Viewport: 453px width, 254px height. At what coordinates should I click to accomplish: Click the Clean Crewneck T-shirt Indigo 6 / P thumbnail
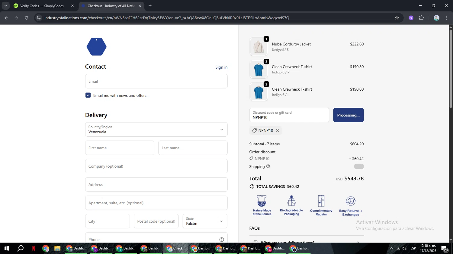pyautogui.click(x=259, y=70)
